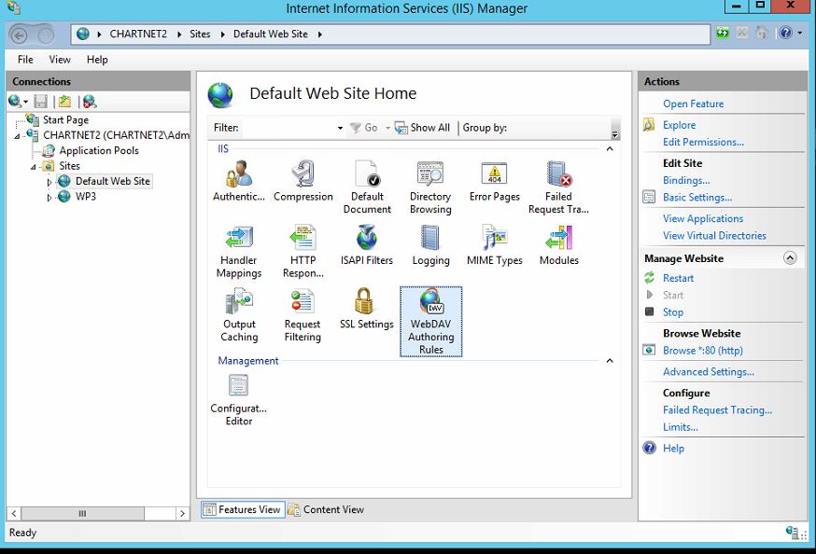Collapse the Manage Website section

pyautogui.click(x=790, y=258)
